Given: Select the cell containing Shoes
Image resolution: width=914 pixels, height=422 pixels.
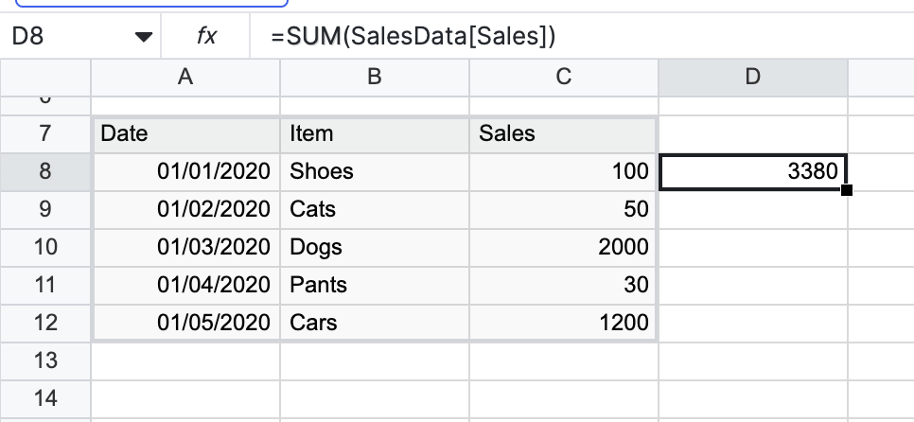Looking at the screenshot, I should pos(375,171).
